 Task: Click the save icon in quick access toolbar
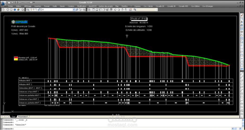[x=16, y=2]
